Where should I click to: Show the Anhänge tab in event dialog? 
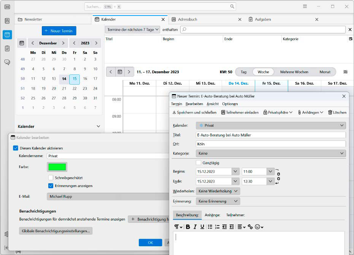click(x=213, y=215)
